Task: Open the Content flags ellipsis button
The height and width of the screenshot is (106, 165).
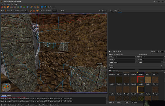Action: click(x=162, y=68)
